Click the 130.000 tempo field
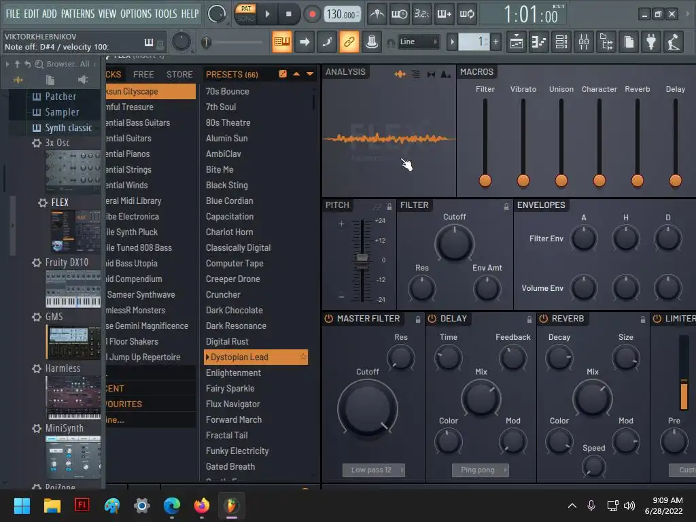The width and height of the screenshot is (696, 522). (341, 14)
